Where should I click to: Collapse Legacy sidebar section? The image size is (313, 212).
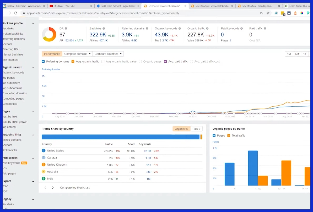pyautogui.click(x=33, y=199)
